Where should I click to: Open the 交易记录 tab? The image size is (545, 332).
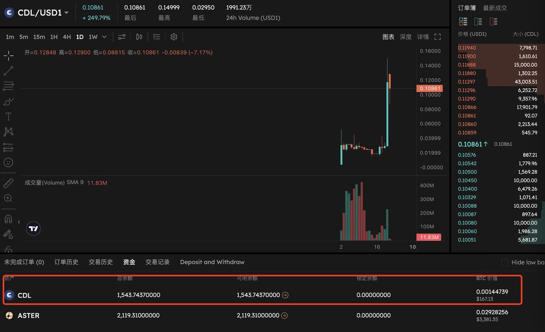click(x=158, y=262)
